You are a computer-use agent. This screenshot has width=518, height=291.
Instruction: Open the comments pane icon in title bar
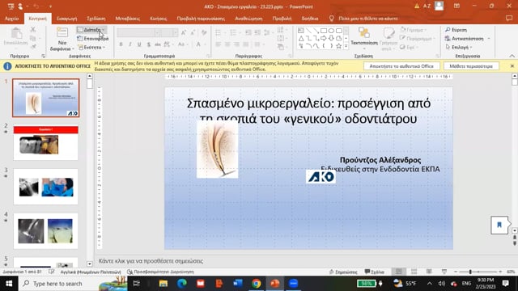(509, 19)
